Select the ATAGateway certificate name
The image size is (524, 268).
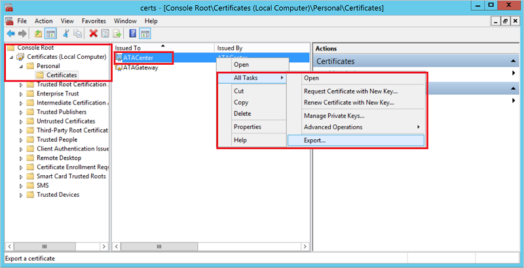pos(140,68)
